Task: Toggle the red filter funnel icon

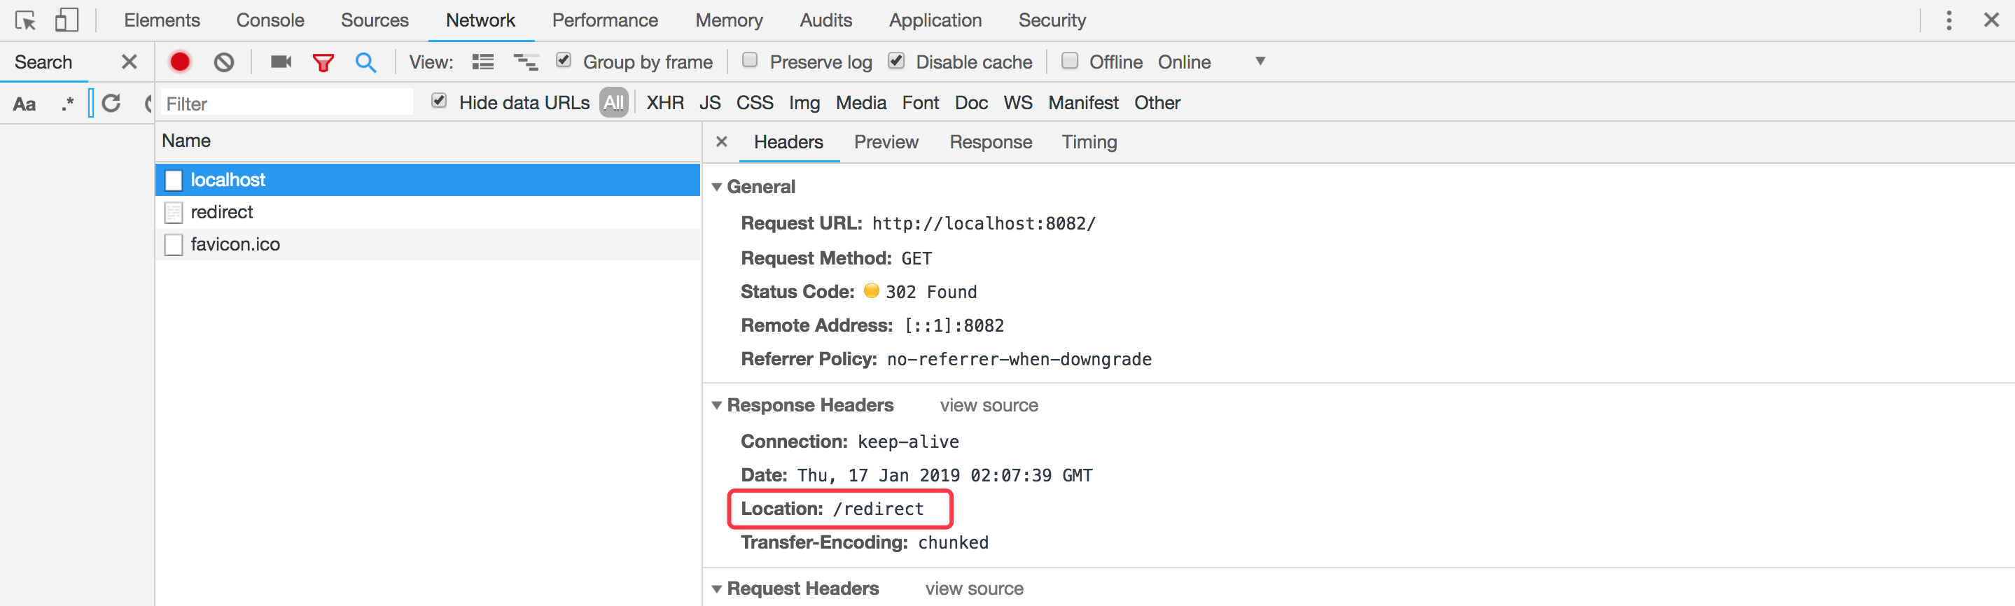Action: pyautogui.click(x=323, y=62)
